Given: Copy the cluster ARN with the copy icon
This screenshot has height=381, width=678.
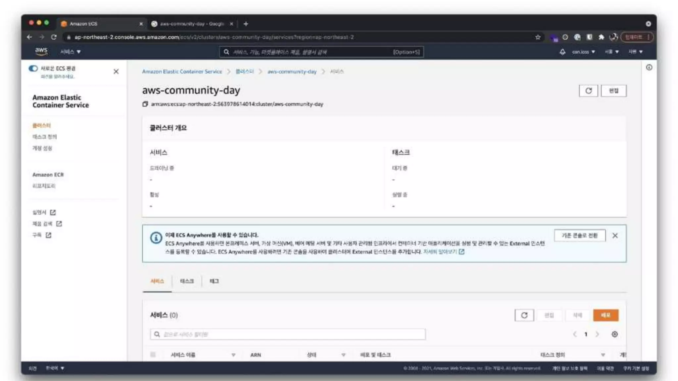Looking at the screenshot, I should tap(145, 104).
